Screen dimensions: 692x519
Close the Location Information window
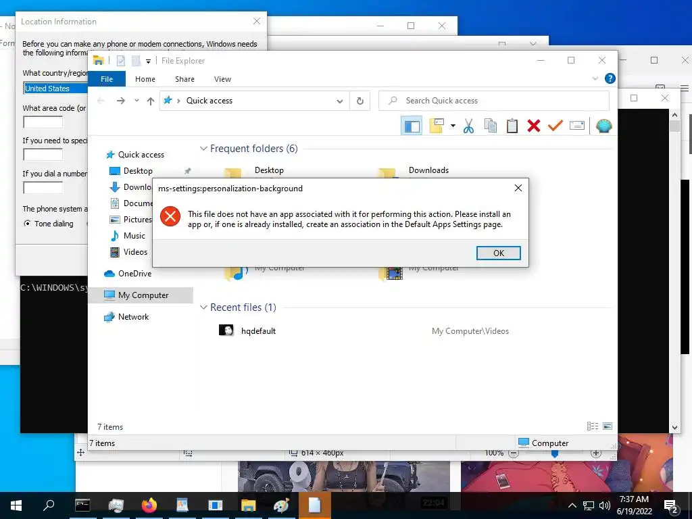pos(256,21)
